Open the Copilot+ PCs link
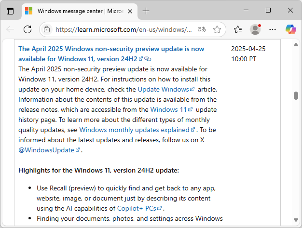Screen dimensions: 302x228 click(139, 209)
